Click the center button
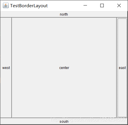 click(64, 68)
